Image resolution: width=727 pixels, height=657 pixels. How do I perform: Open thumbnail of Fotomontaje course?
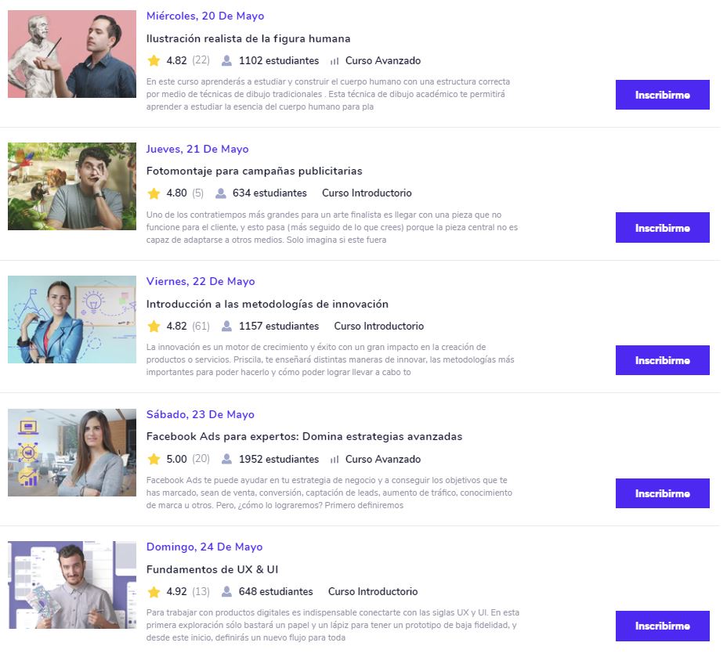pyautogui.click(x=72, y=186)
